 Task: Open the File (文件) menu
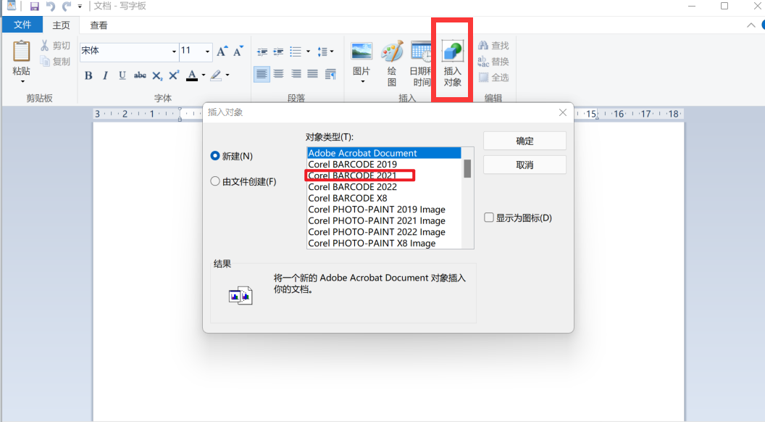pos(22,25)
